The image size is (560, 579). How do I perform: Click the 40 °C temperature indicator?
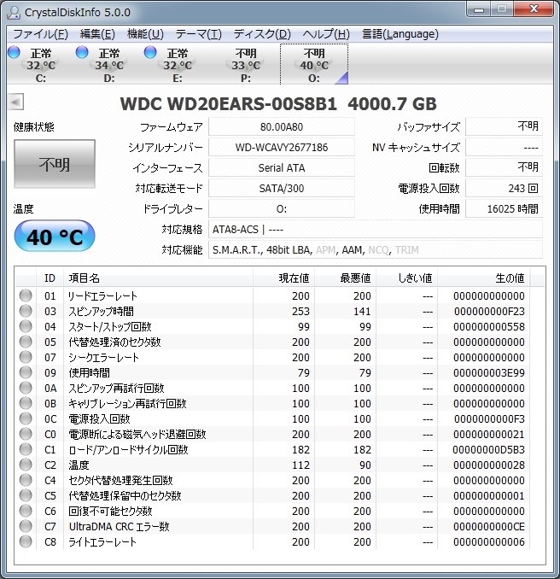[x=55, y=237]
